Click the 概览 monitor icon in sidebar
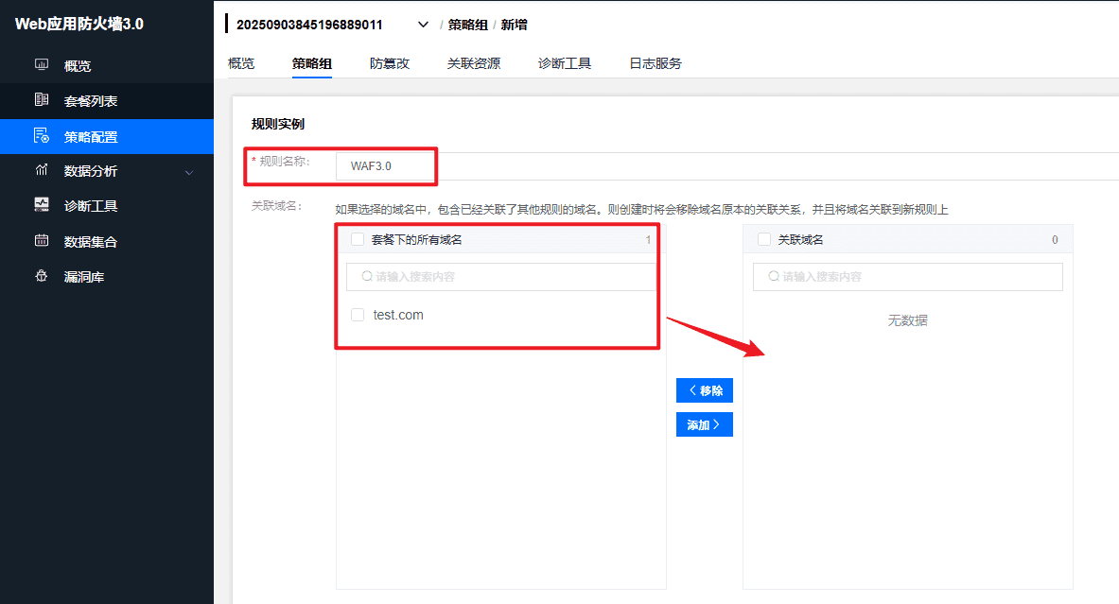Screen dimensions: 1119x604 pyautogui.click(x=42, y=65)
